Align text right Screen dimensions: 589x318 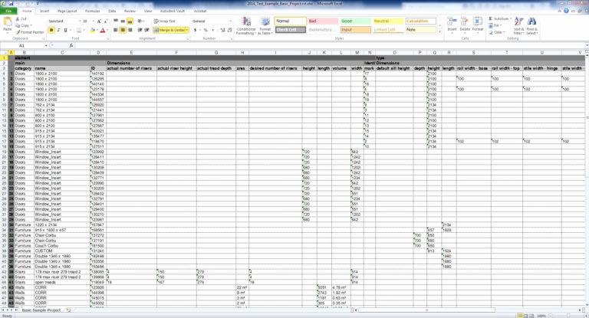pos(130,30)
